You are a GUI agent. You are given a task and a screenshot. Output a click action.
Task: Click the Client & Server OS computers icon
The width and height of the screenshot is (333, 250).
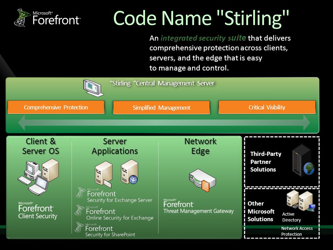(39, 177)
